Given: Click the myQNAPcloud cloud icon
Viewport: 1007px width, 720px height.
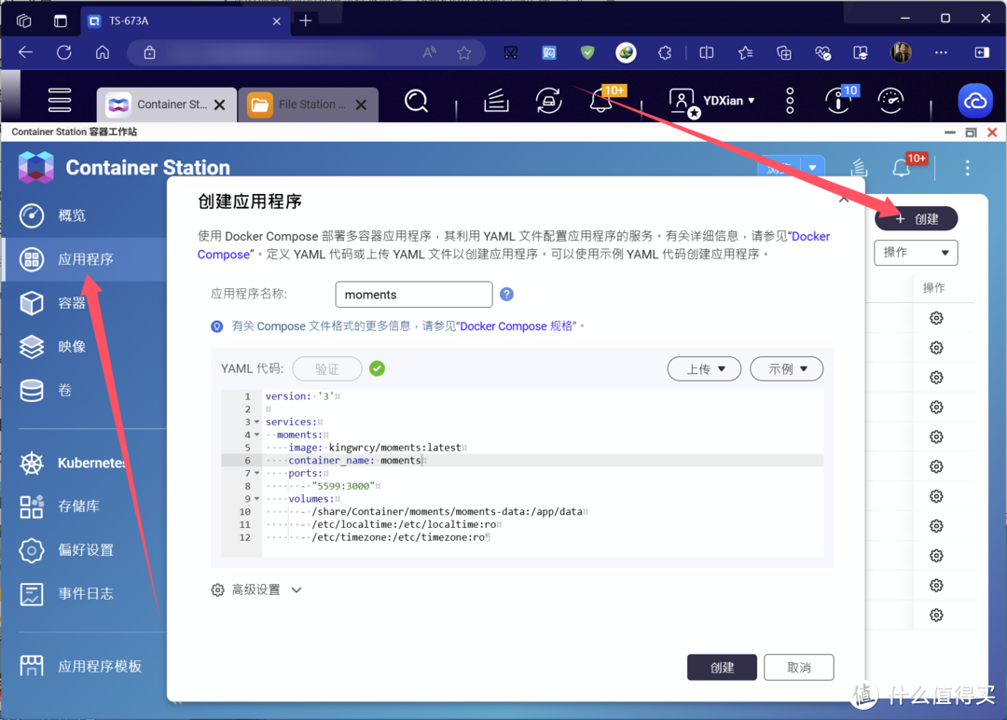Looking at the screenshot, I should pos(975,101).
